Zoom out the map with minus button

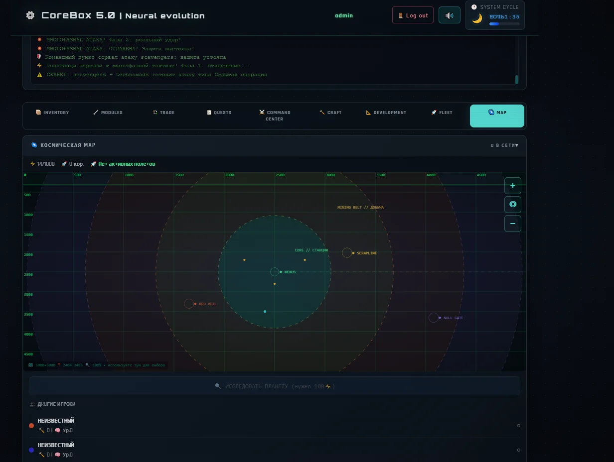pos(513,224)
